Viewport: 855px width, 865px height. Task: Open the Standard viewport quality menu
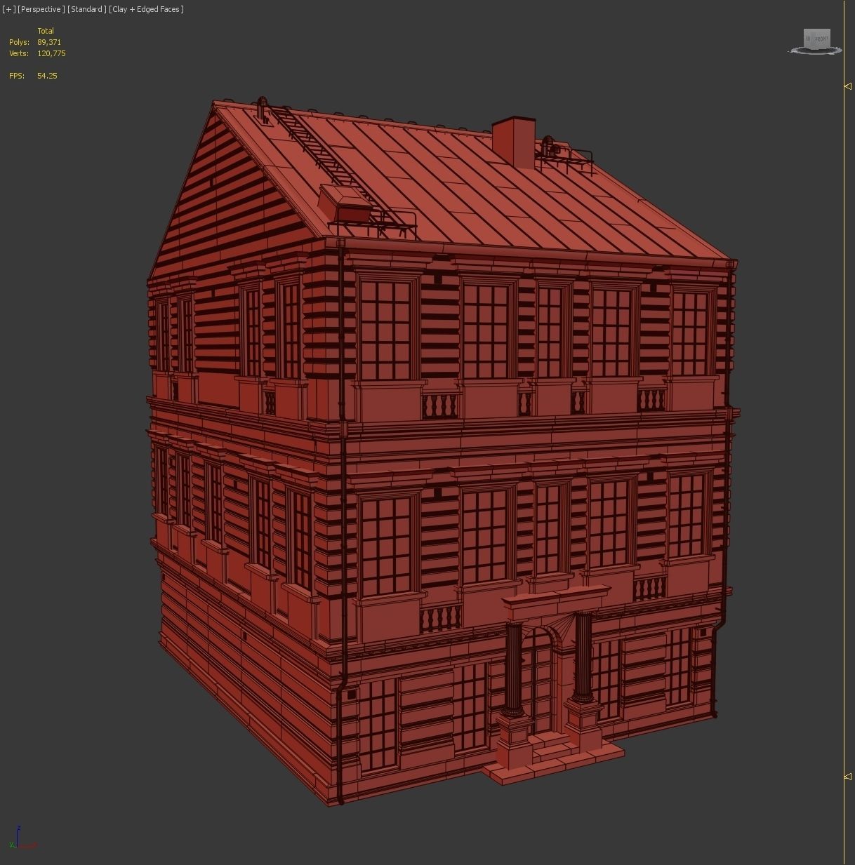(87, 9)
